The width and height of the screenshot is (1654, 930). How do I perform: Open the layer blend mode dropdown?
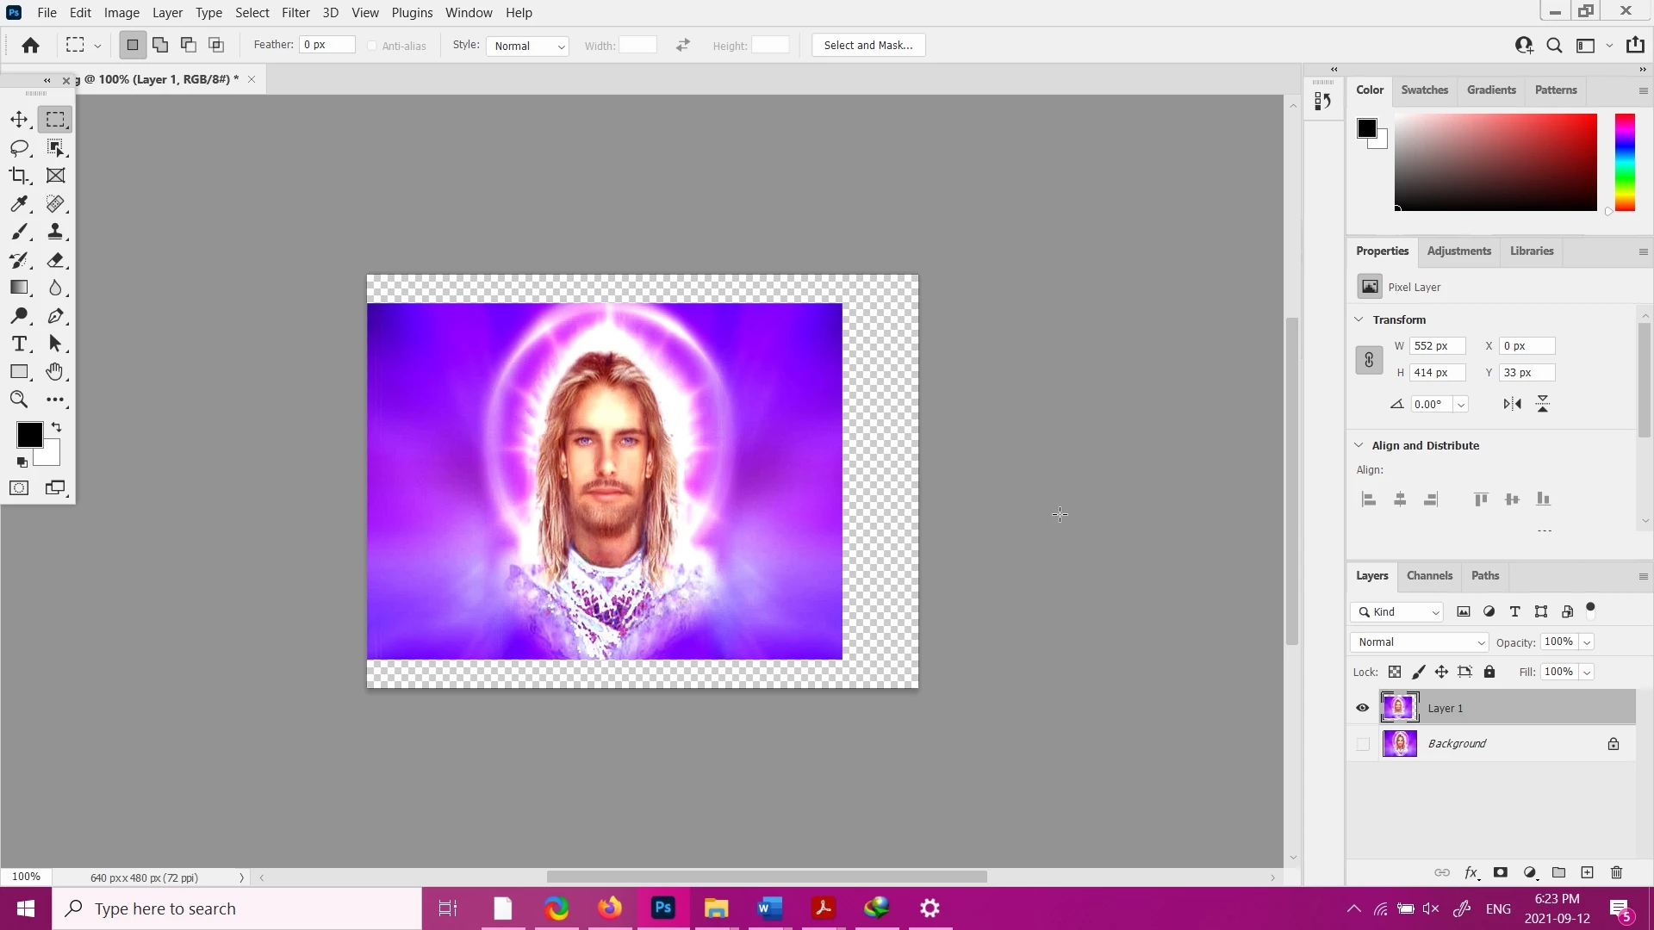(x=1419, y=642)
